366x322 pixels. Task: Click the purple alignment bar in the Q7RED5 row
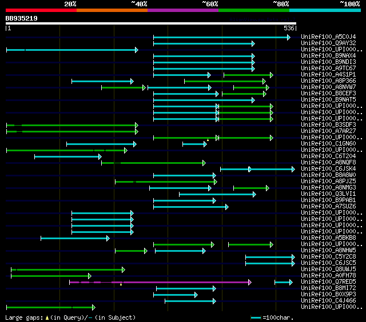(160, 283)
